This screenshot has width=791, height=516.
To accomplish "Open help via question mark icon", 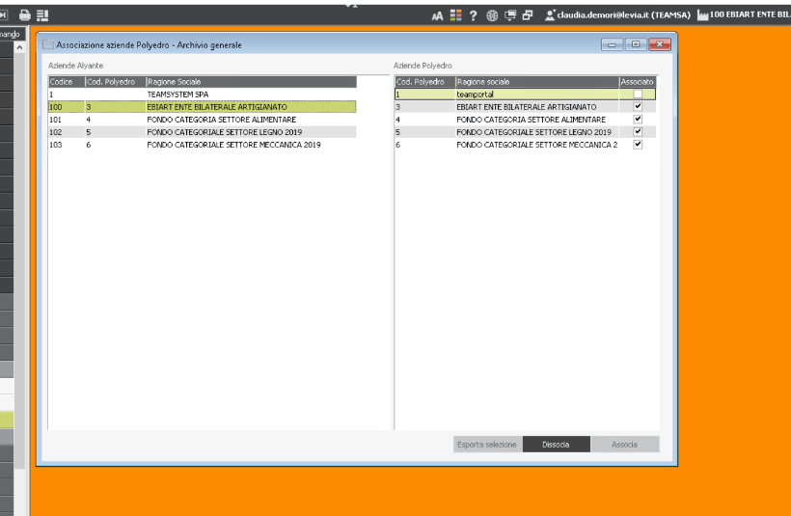I will click(x=473, y=15).
